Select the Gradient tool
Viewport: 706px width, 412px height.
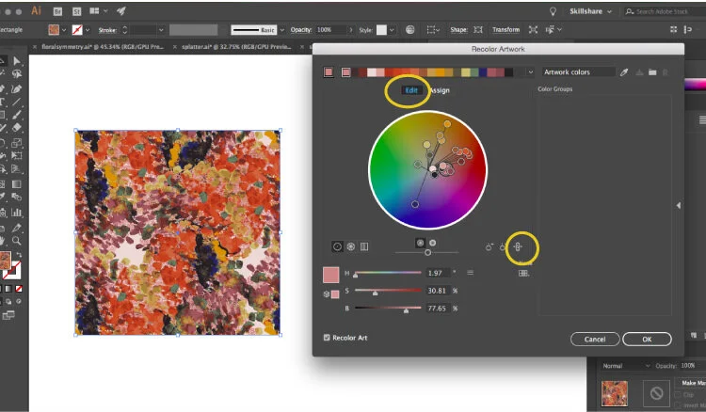17,184
